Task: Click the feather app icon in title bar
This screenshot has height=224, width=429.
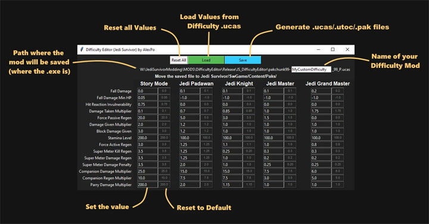Action: (82, 49)
